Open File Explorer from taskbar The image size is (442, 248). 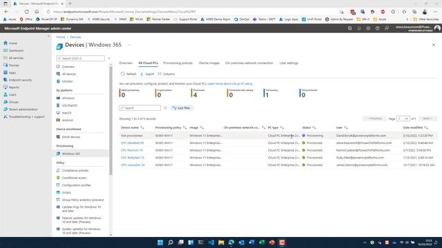221,242
